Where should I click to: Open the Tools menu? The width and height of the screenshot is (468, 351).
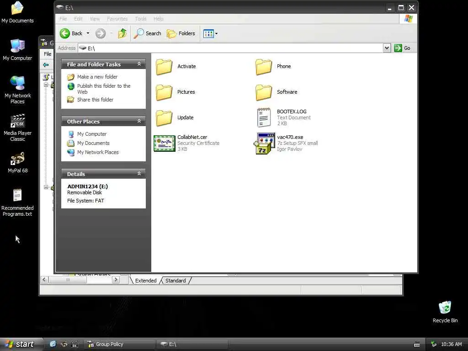pyautogui.click(x=141, y=19)
